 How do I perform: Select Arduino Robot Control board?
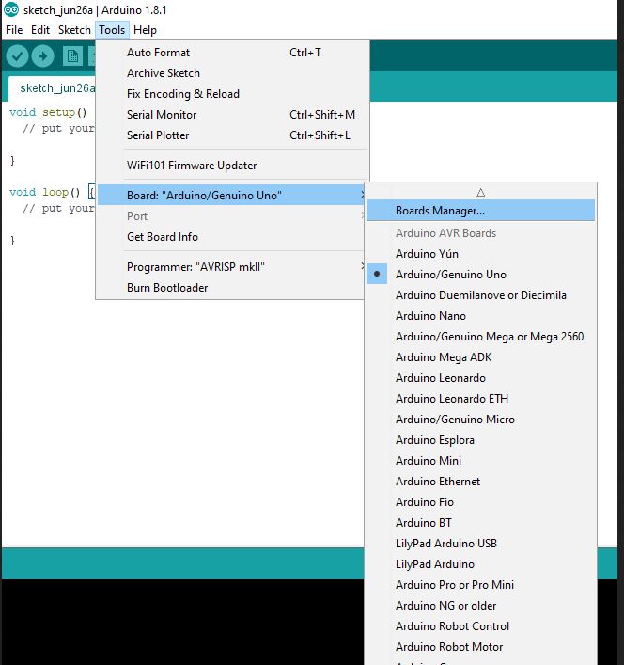(x=480, y=626)
